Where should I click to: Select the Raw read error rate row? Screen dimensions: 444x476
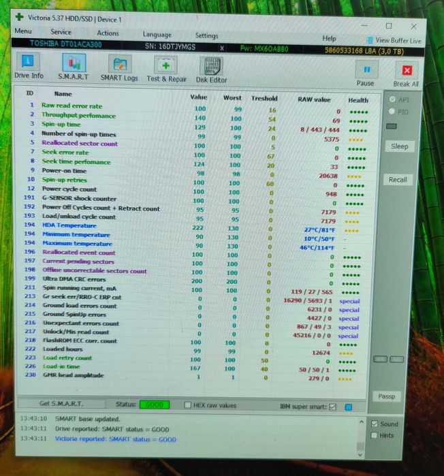point(197,109)
